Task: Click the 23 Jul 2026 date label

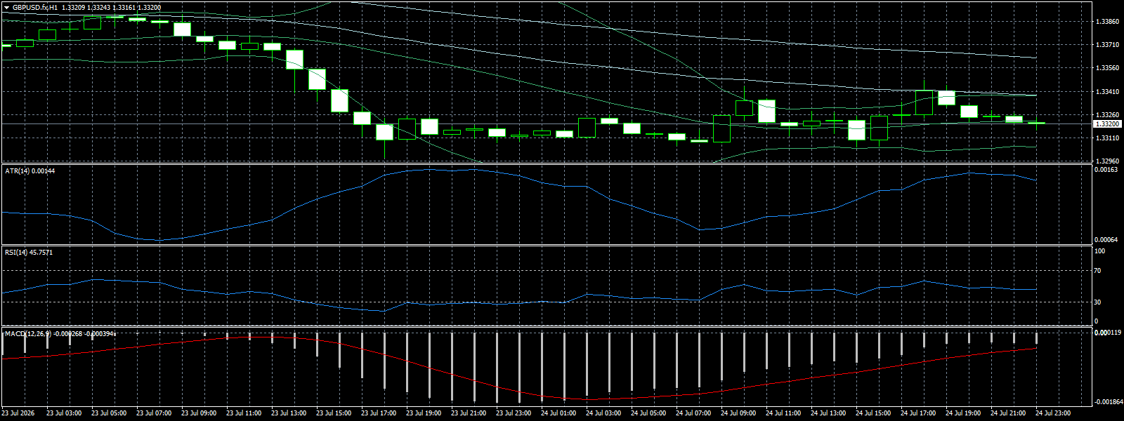Action: (x=18, y=413)
